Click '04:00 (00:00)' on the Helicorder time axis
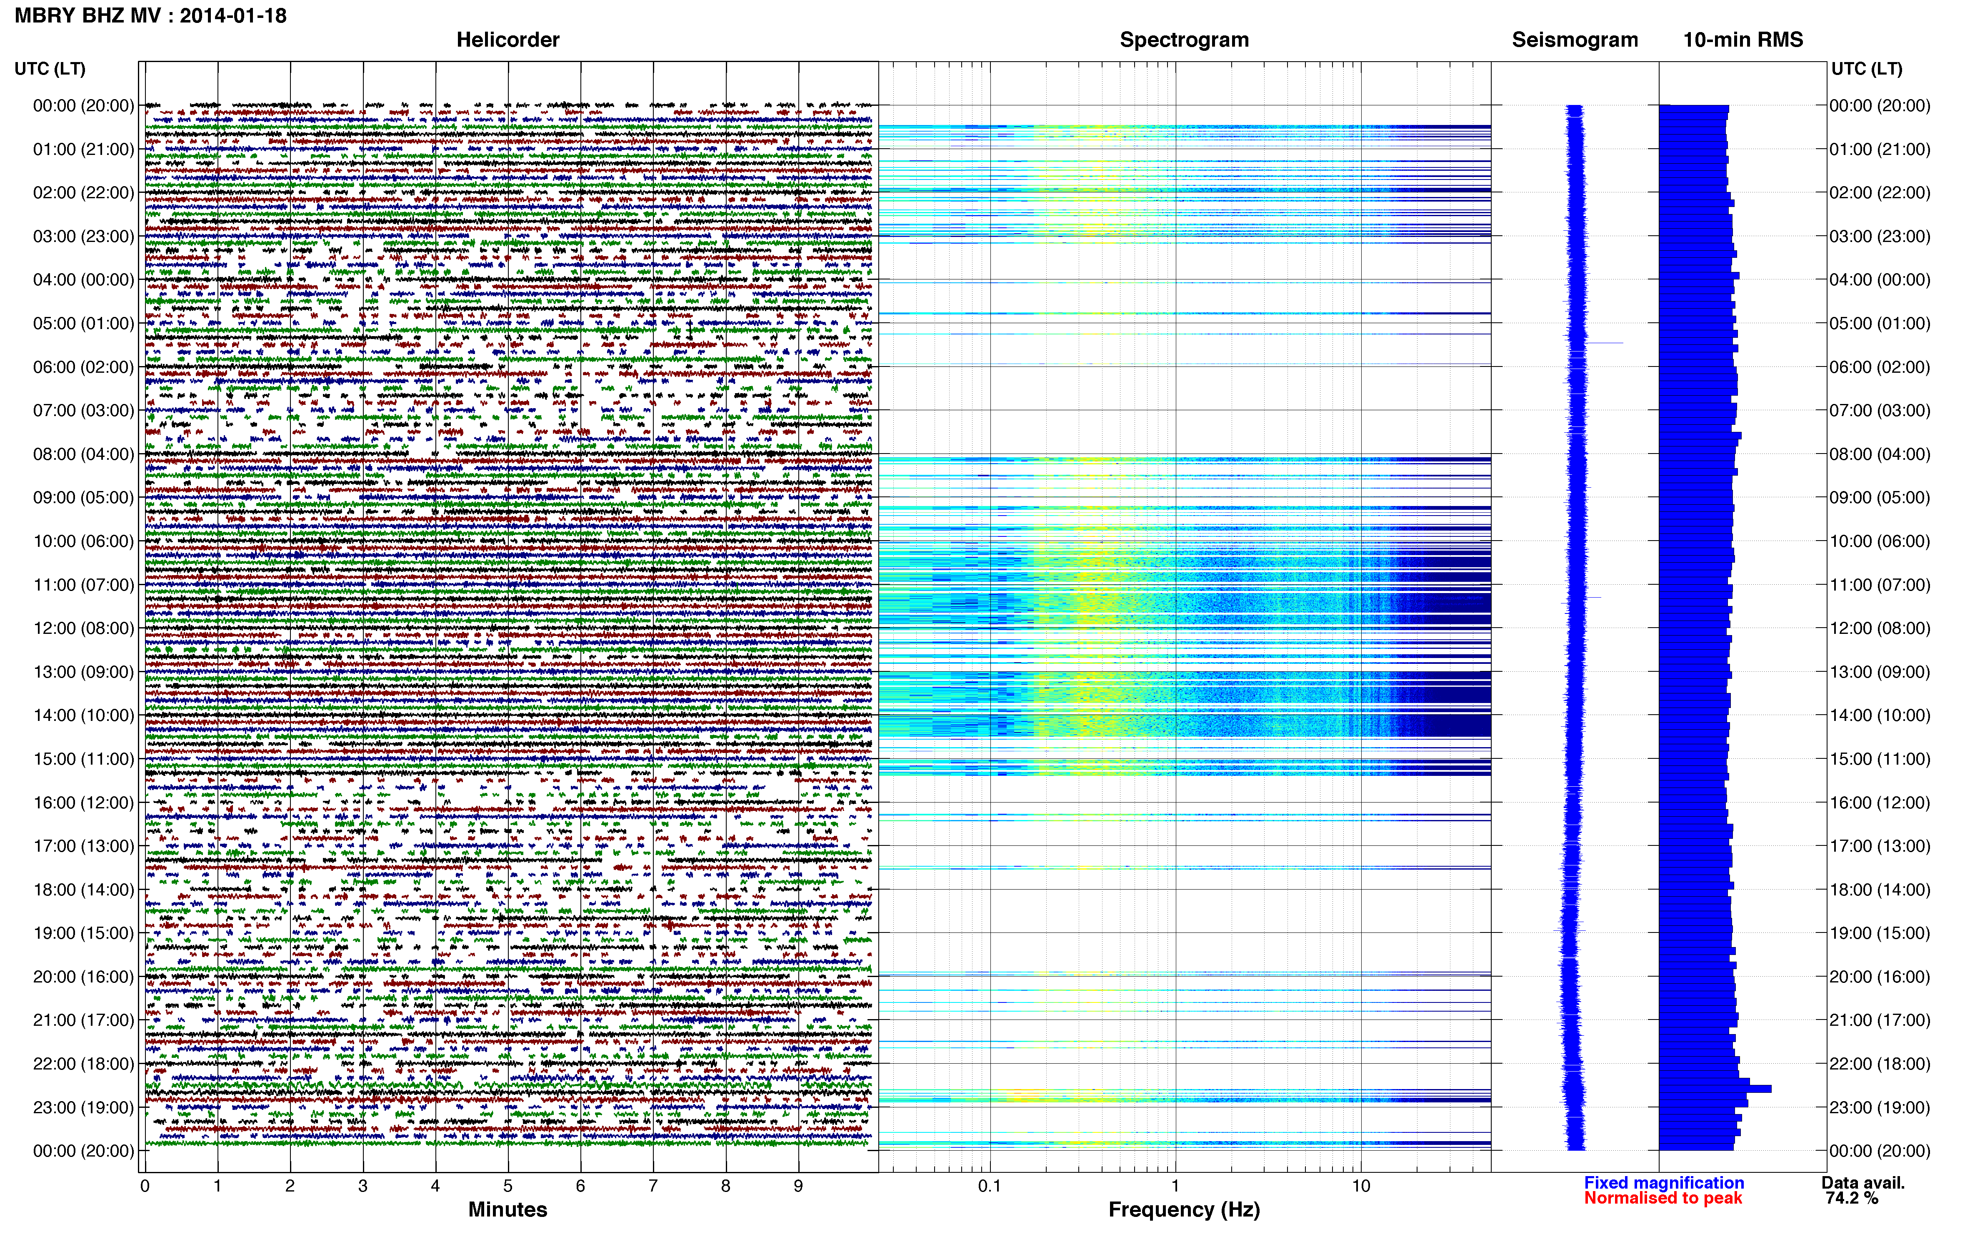 tap(83, 280)
